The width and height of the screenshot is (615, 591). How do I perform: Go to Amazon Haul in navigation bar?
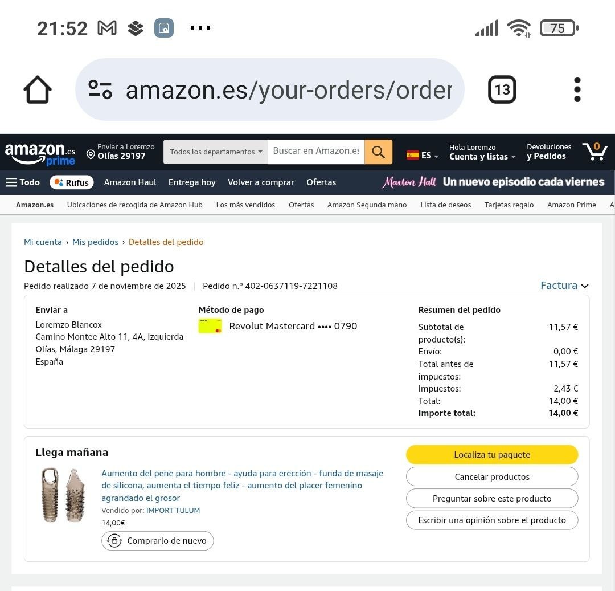(x=130, y=182)
